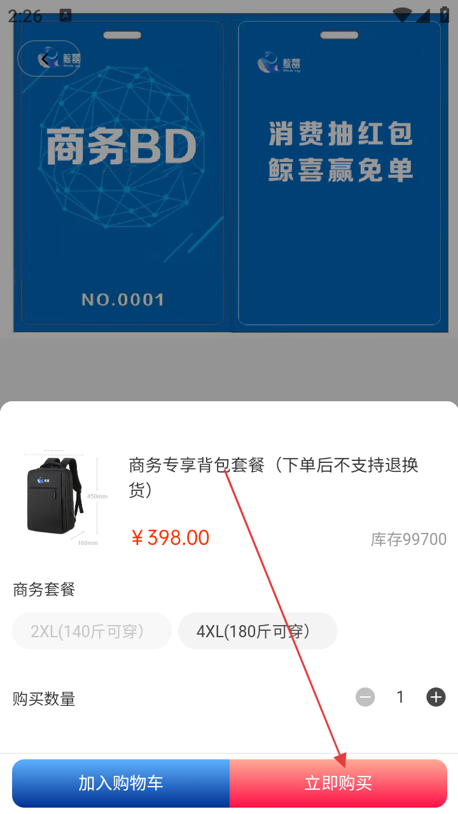Image resolution: width=458 pixels, height=814 pixels.
Task: Tap the quantity number field
Action: tap(400, 698)
